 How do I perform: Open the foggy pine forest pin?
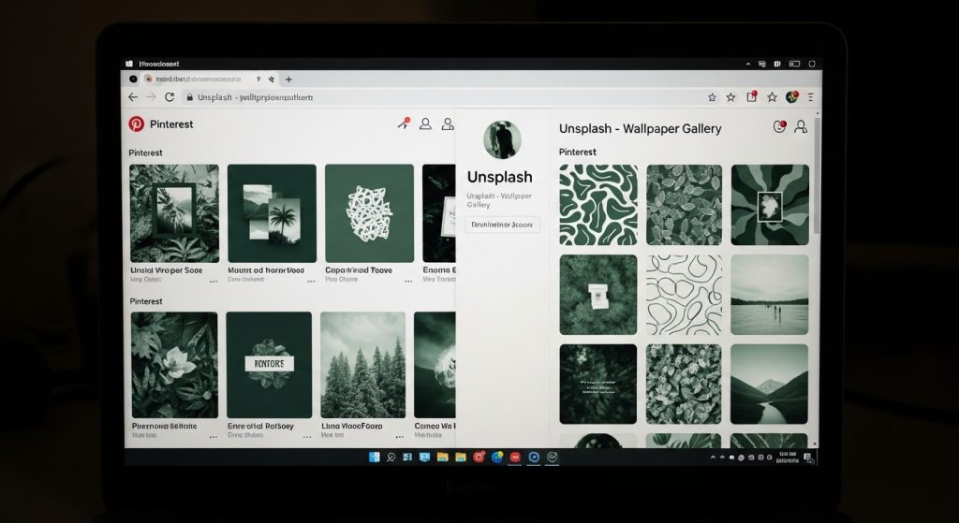(363, 365)
